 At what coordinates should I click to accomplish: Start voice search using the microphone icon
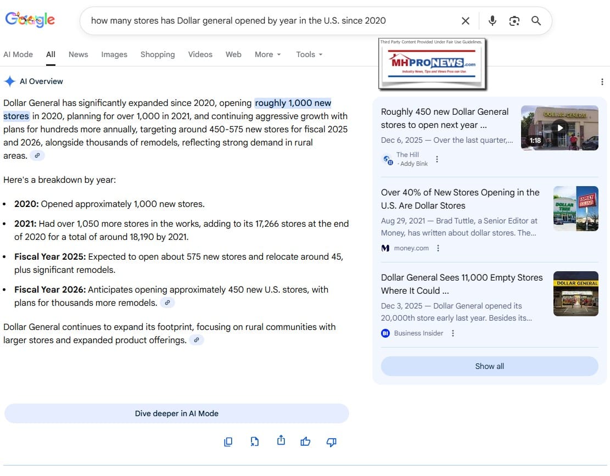492,20
